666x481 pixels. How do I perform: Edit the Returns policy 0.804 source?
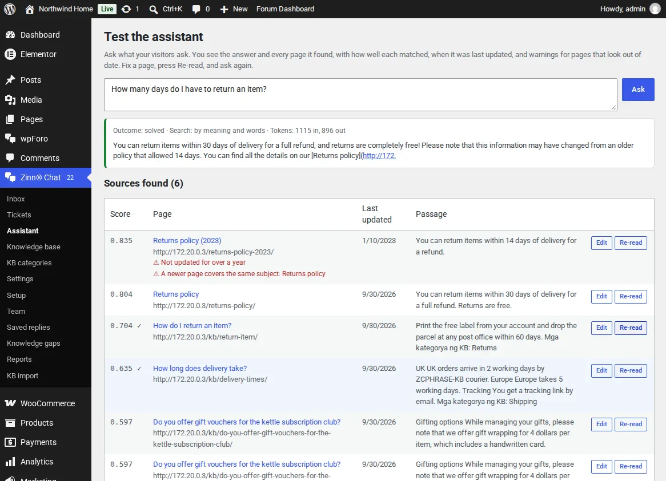601,297
